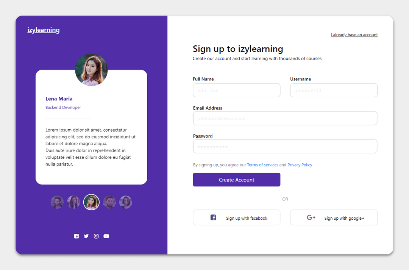Click the Password input box
The width and height of the screenshot is (409, 270).
285,146
